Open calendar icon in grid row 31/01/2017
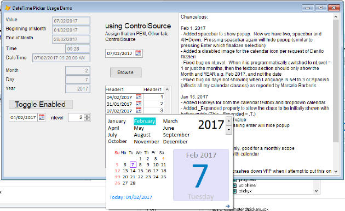Viewport: 345px width, 211px height. coord(139,104)
